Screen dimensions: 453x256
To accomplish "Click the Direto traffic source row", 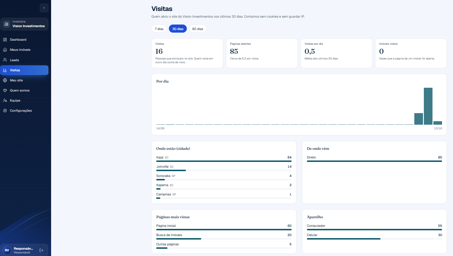I will (374, 159).
